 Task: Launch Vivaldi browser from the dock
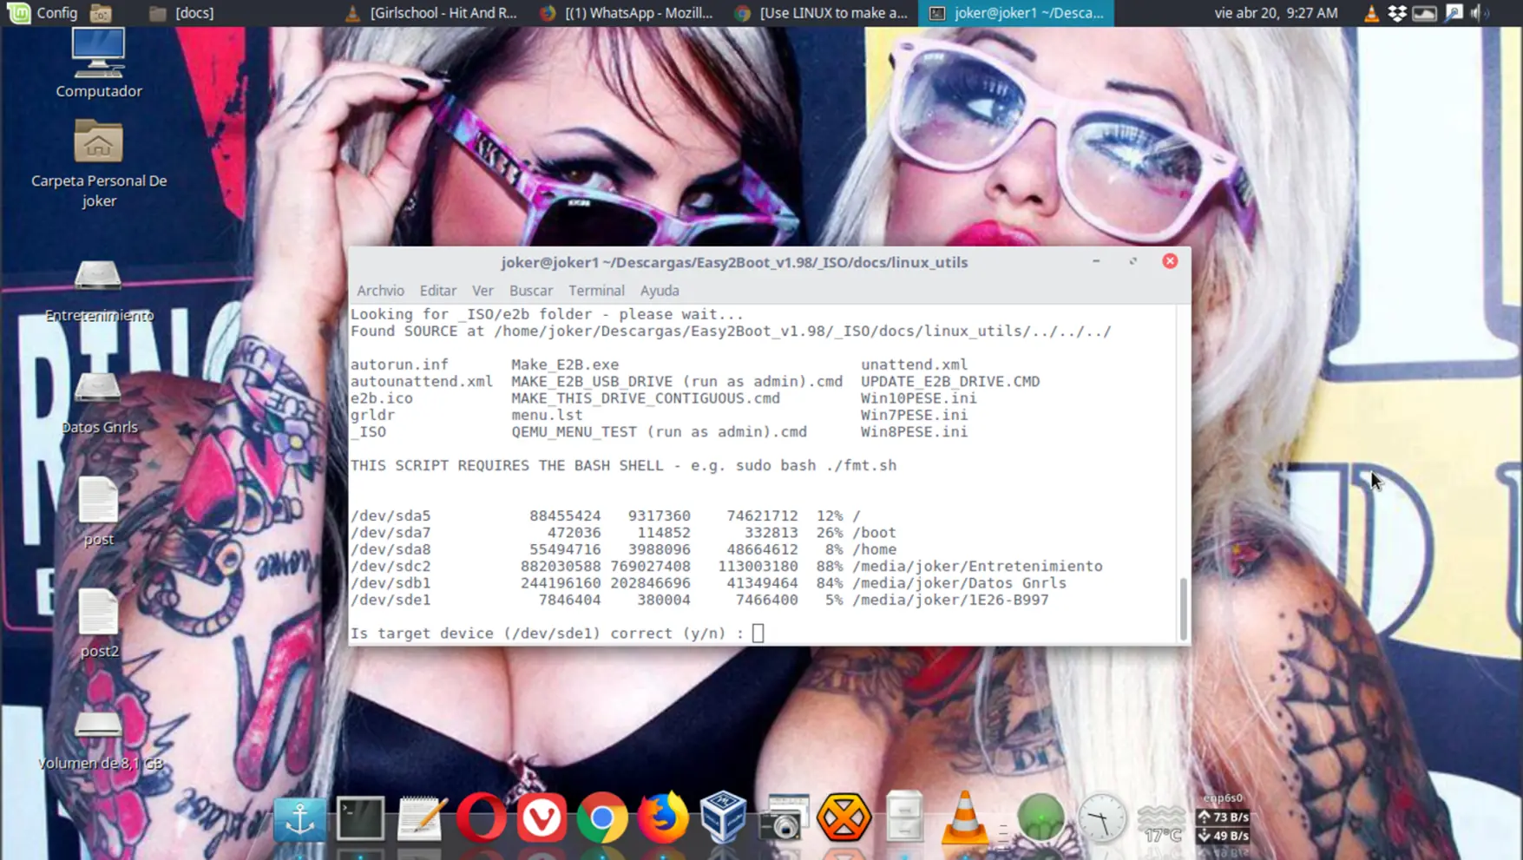(542, 818)
